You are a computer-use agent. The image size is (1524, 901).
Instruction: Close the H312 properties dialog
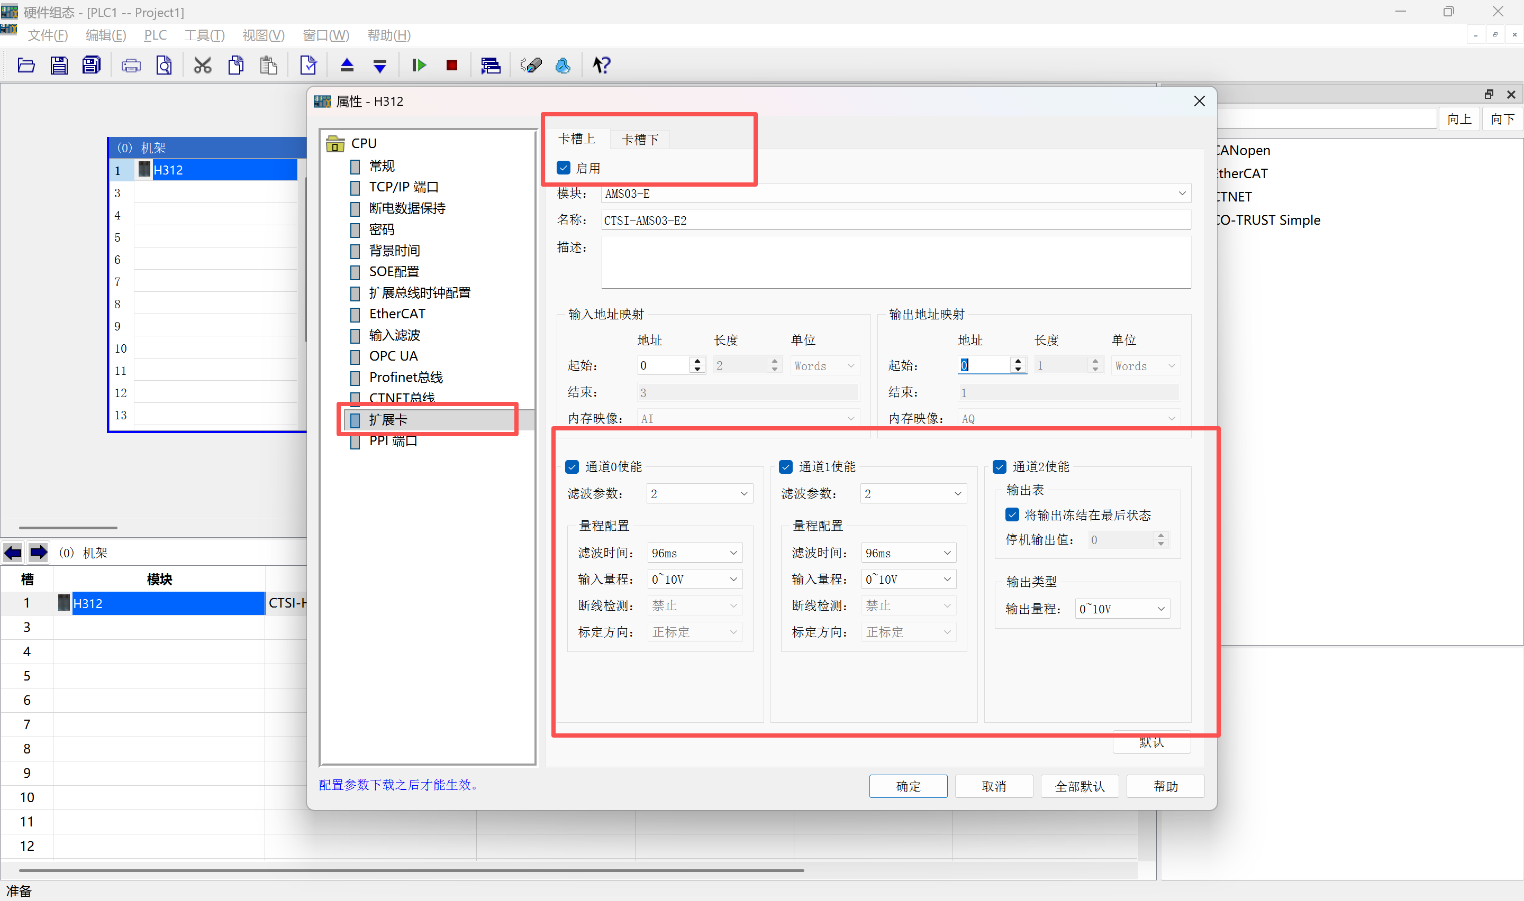point(1199,102)
